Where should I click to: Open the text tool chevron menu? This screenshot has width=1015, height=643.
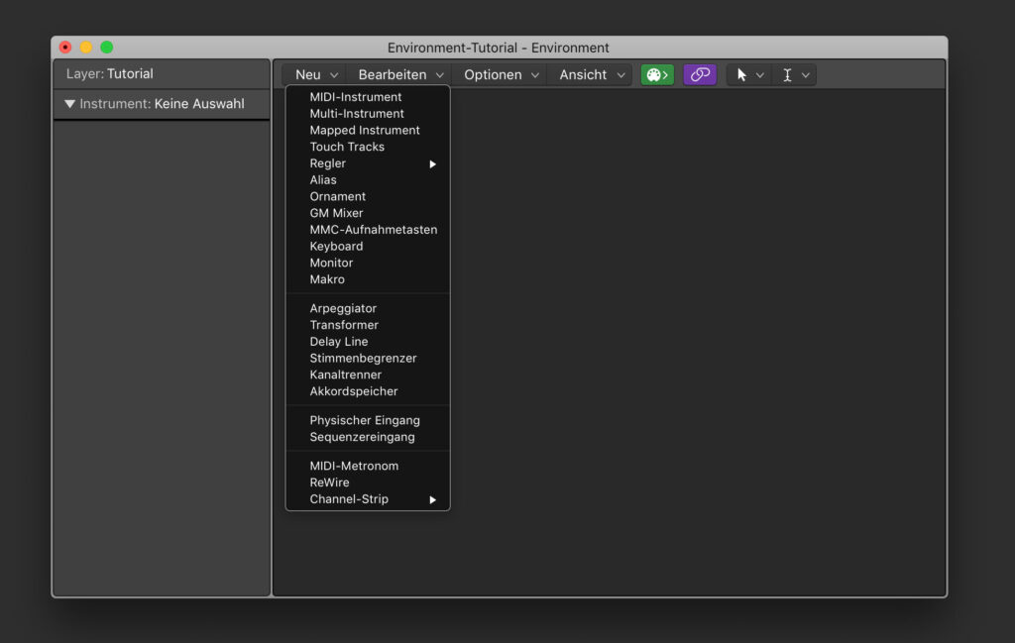click(x=805, y=75)
